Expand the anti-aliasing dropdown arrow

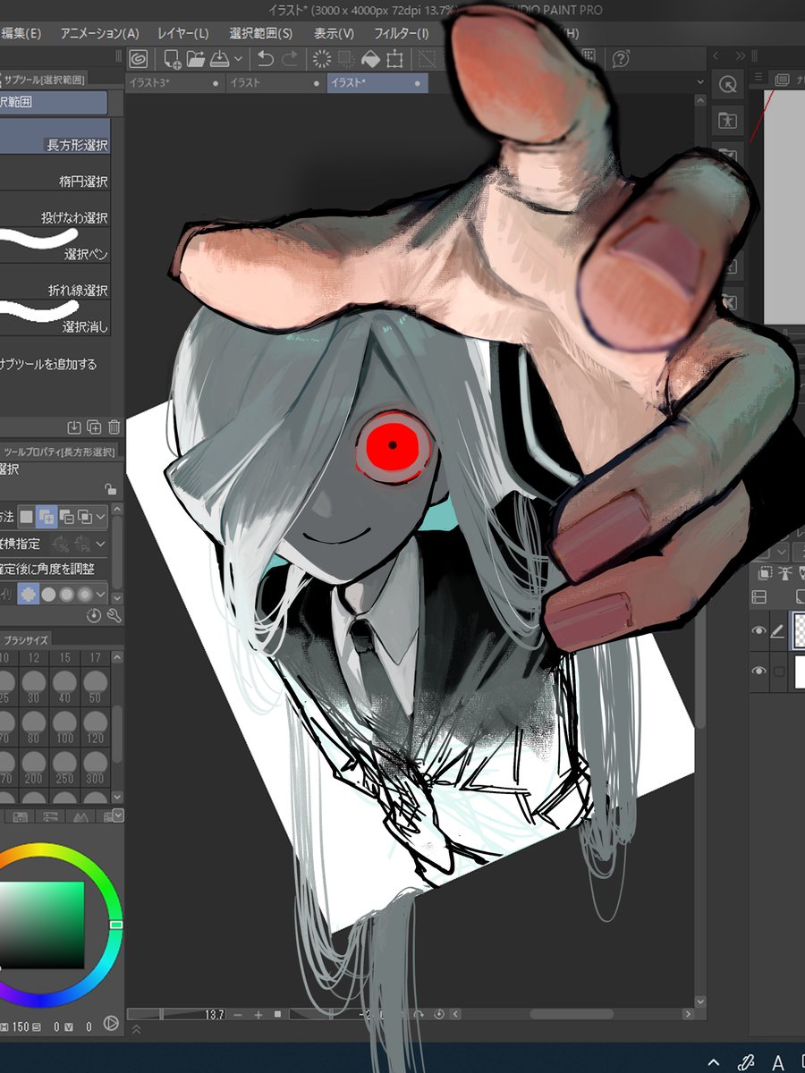[101, 595]
